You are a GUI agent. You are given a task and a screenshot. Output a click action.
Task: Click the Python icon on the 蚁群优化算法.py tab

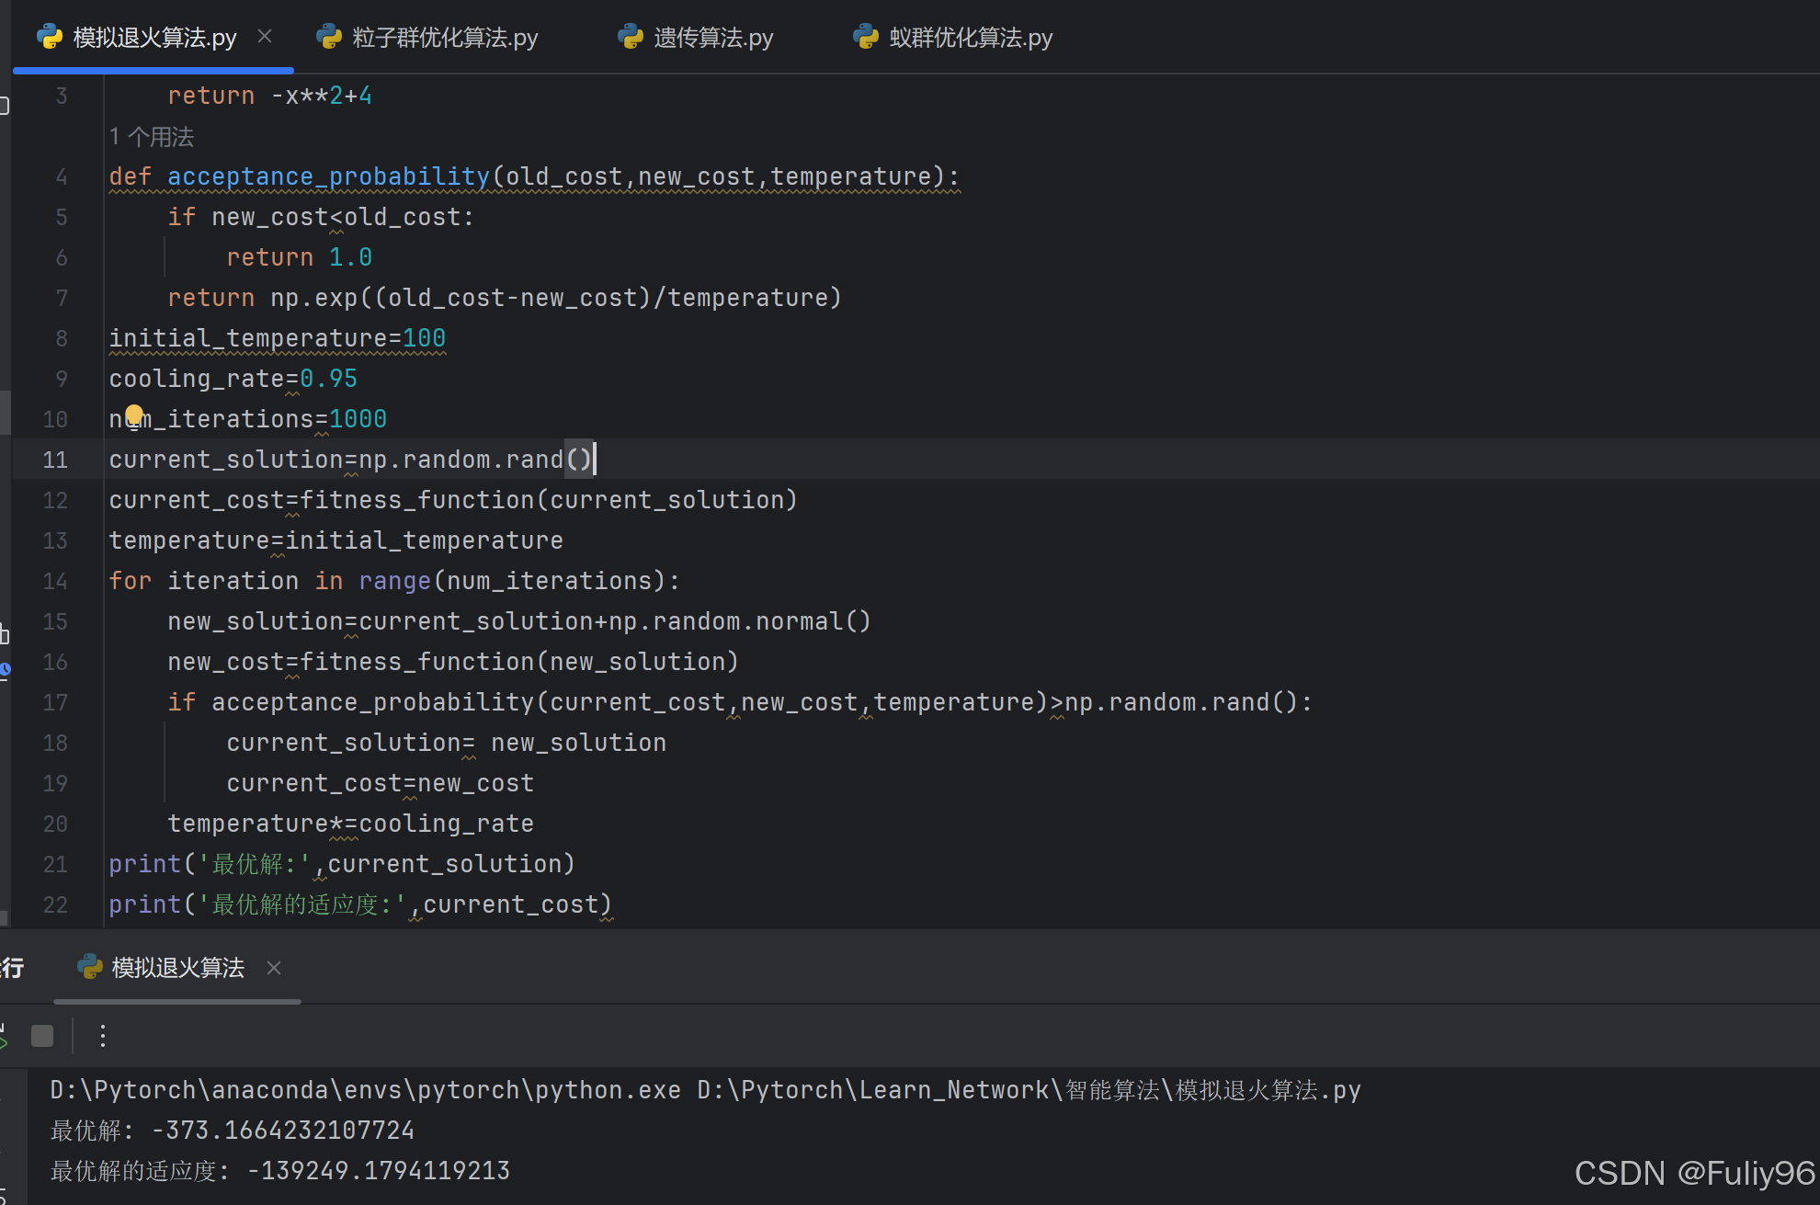pos(866,37)
